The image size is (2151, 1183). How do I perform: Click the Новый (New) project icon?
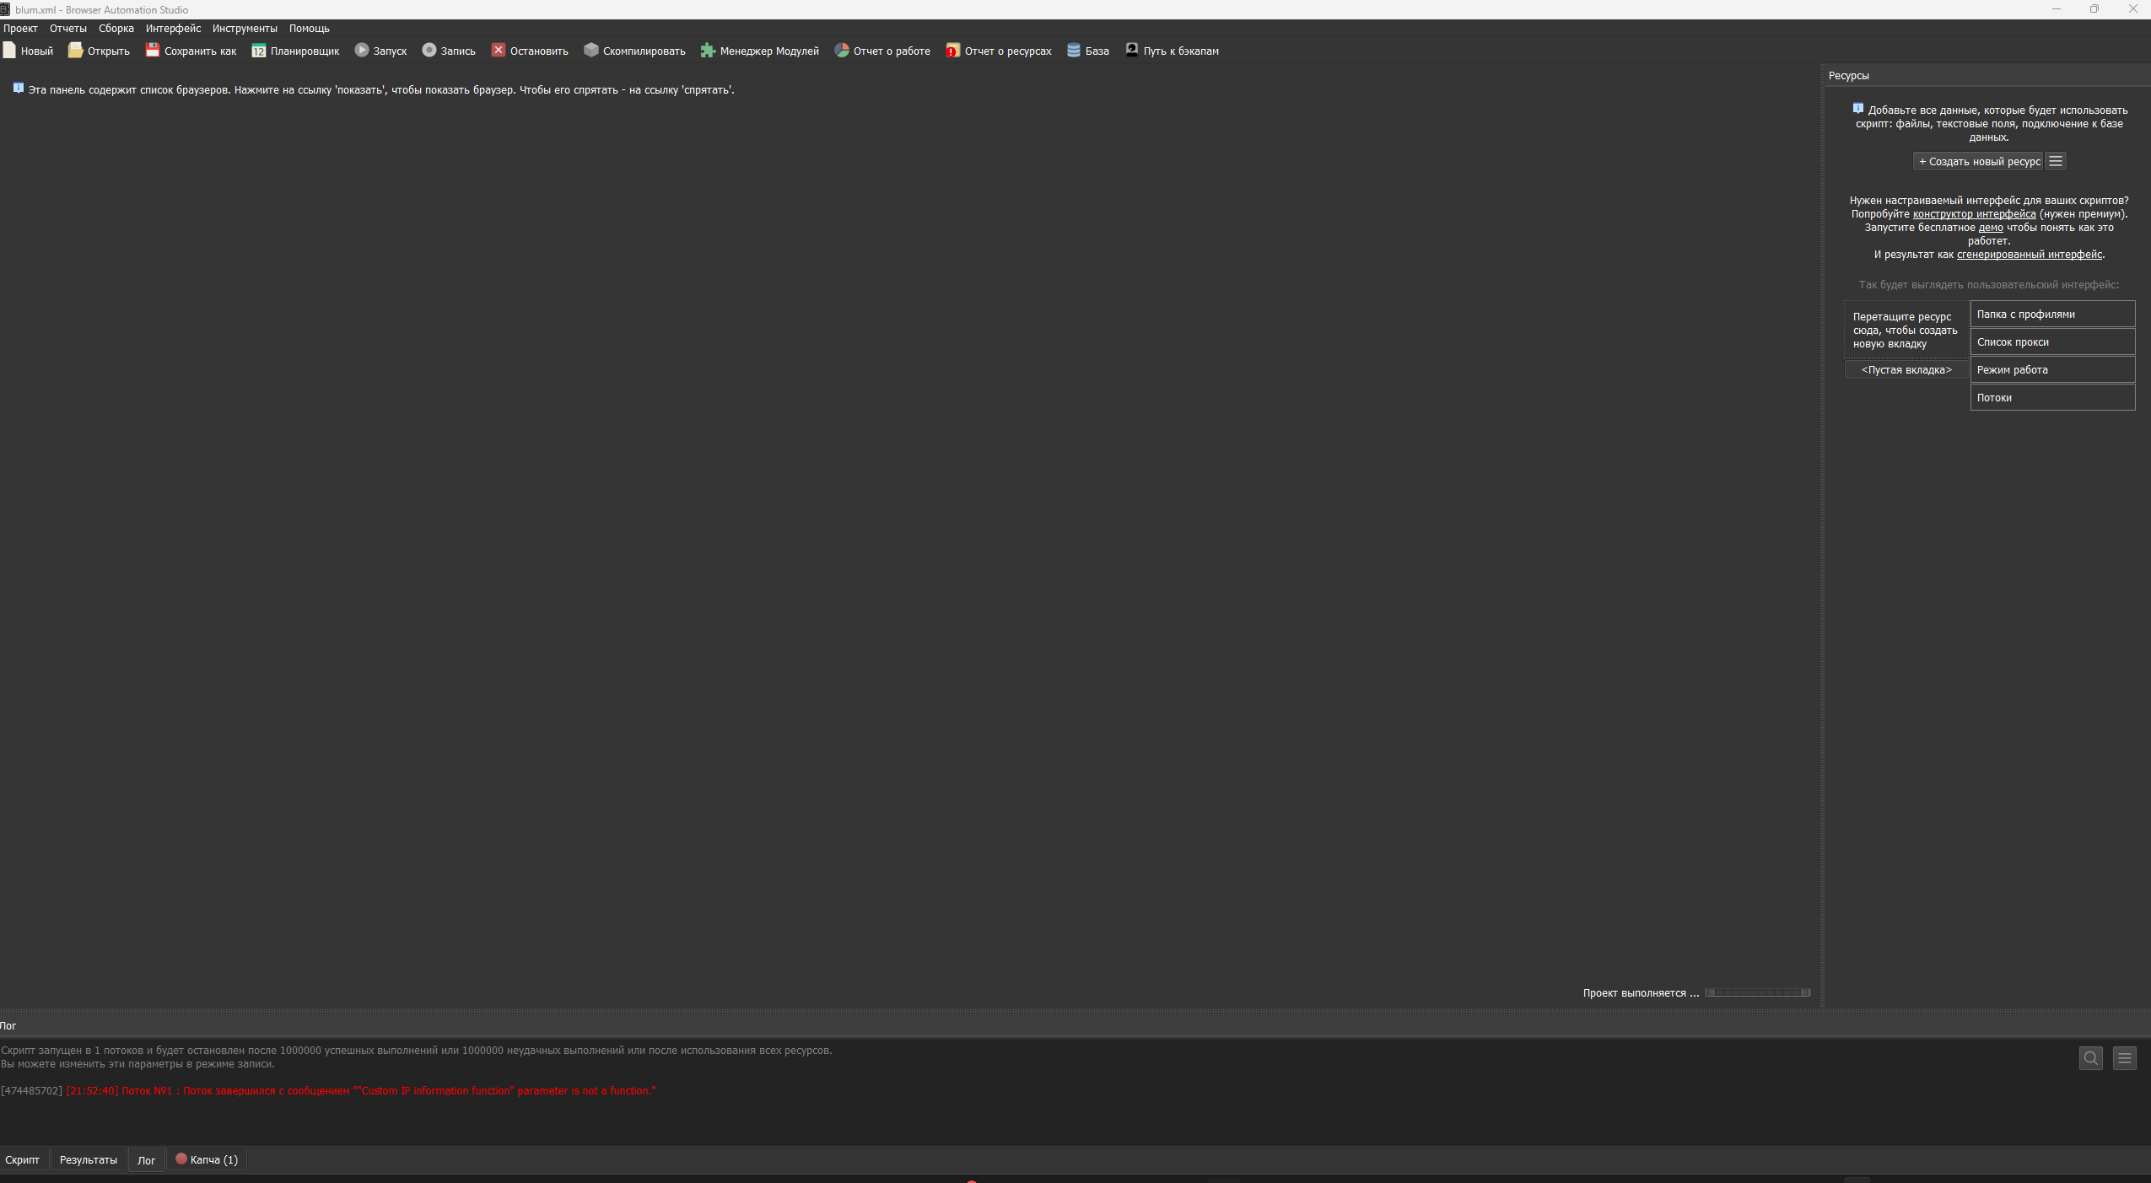tap(9, 51)
